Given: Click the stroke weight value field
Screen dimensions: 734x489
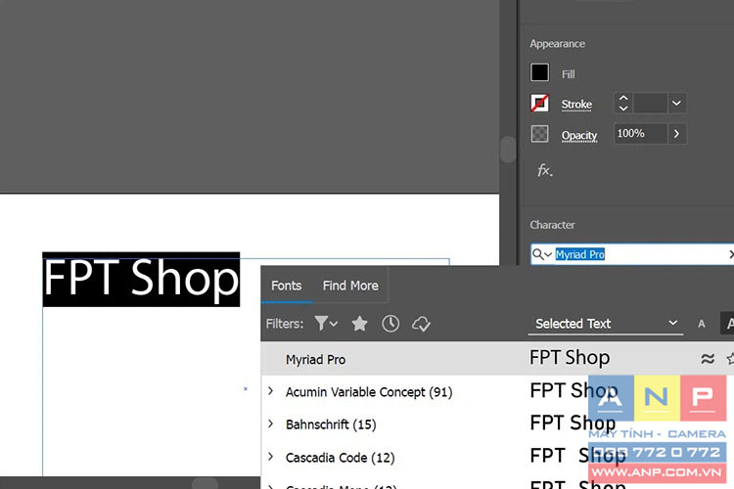Looking at the screenshot, I should [x=650, y=104].
